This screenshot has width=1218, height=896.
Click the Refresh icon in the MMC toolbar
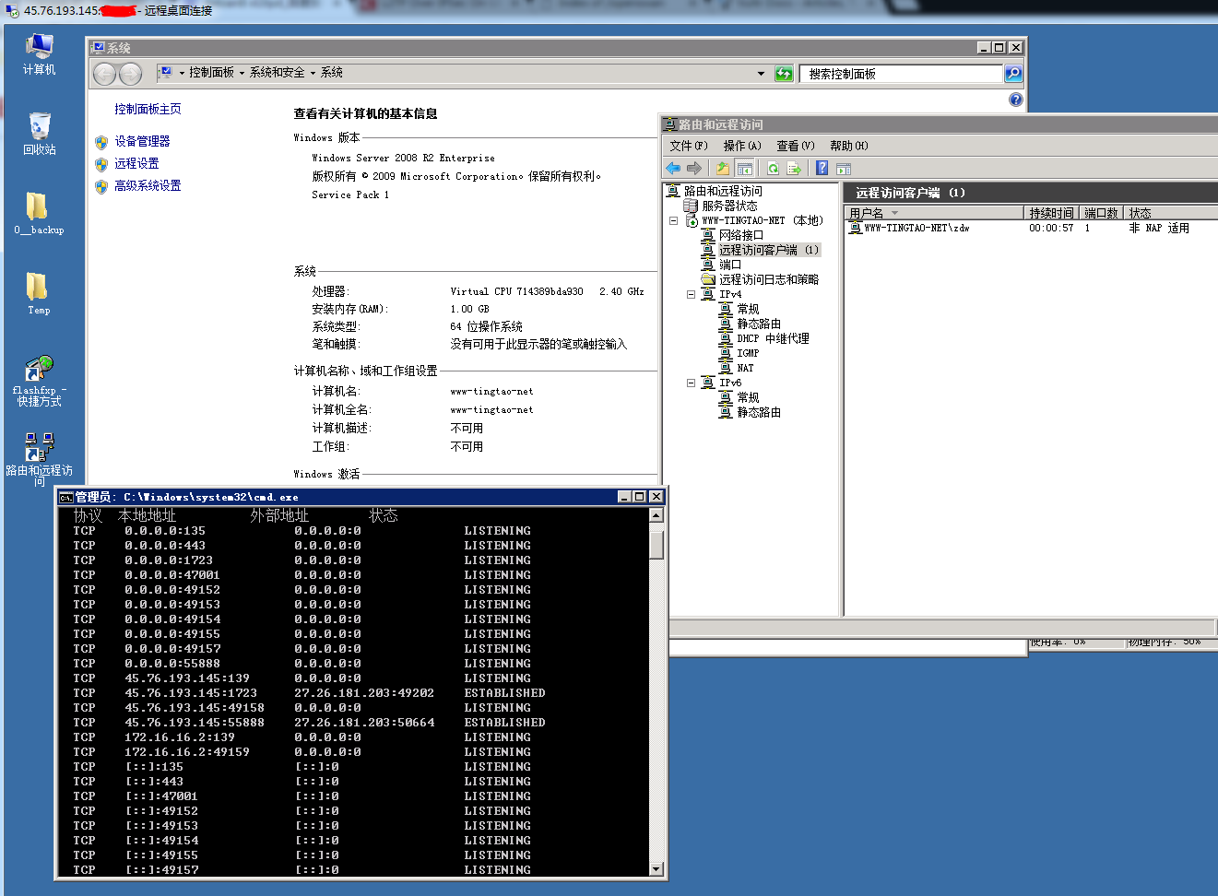(x=773, y=168)
